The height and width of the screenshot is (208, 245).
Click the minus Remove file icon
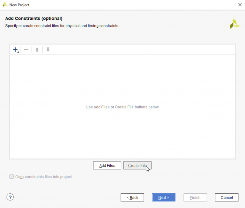26,50
